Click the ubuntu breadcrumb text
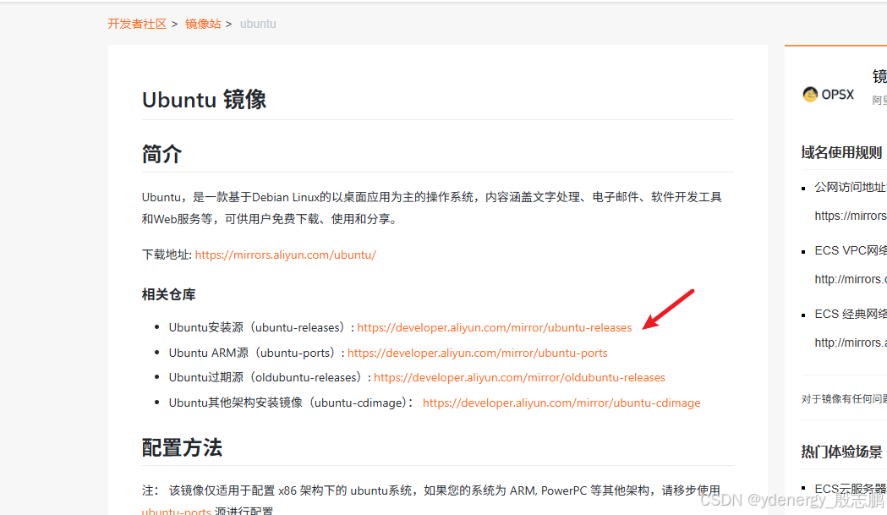The image size is (887, 515). coord(258,24)
